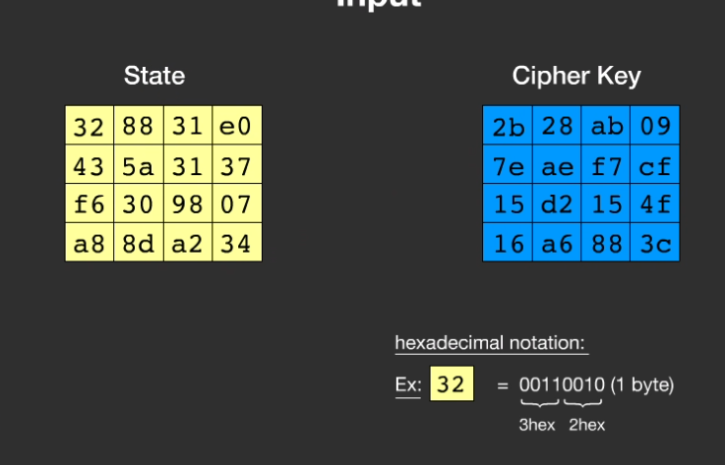Click the 98 cell in State grid
The height and width of the screenshot is (465, 725).
click(x=188, y=204)
